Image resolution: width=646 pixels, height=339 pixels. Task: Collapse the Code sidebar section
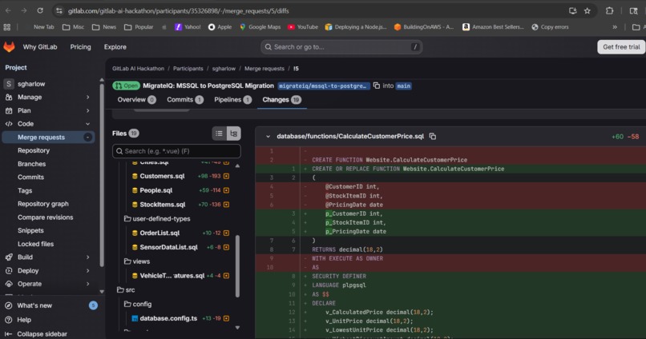tap(87, 124)
